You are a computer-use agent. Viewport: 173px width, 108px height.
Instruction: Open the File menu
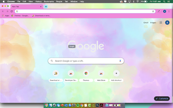point(19,2)
